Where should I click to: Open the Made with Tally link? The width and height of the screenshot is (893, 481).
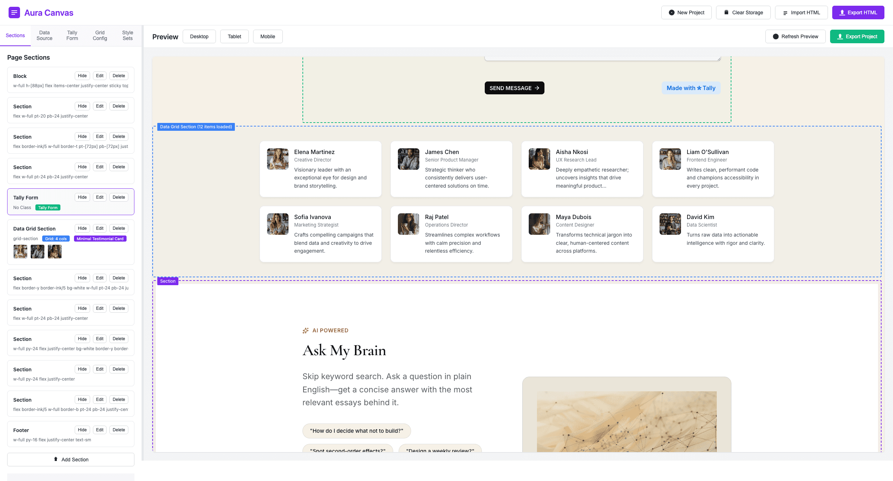pos(691,88)
